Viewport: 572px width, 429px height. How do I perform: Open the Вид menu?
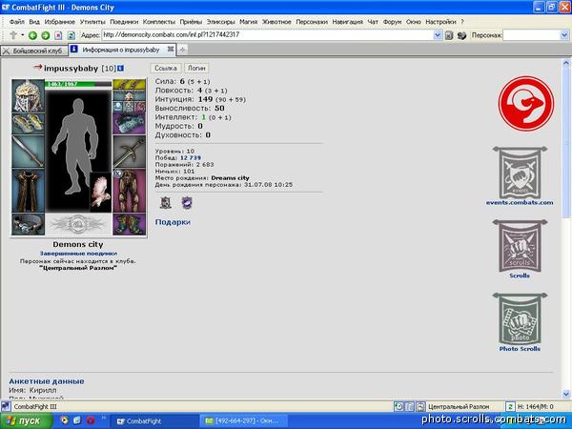pyautogui.click(x=34, y=22)
